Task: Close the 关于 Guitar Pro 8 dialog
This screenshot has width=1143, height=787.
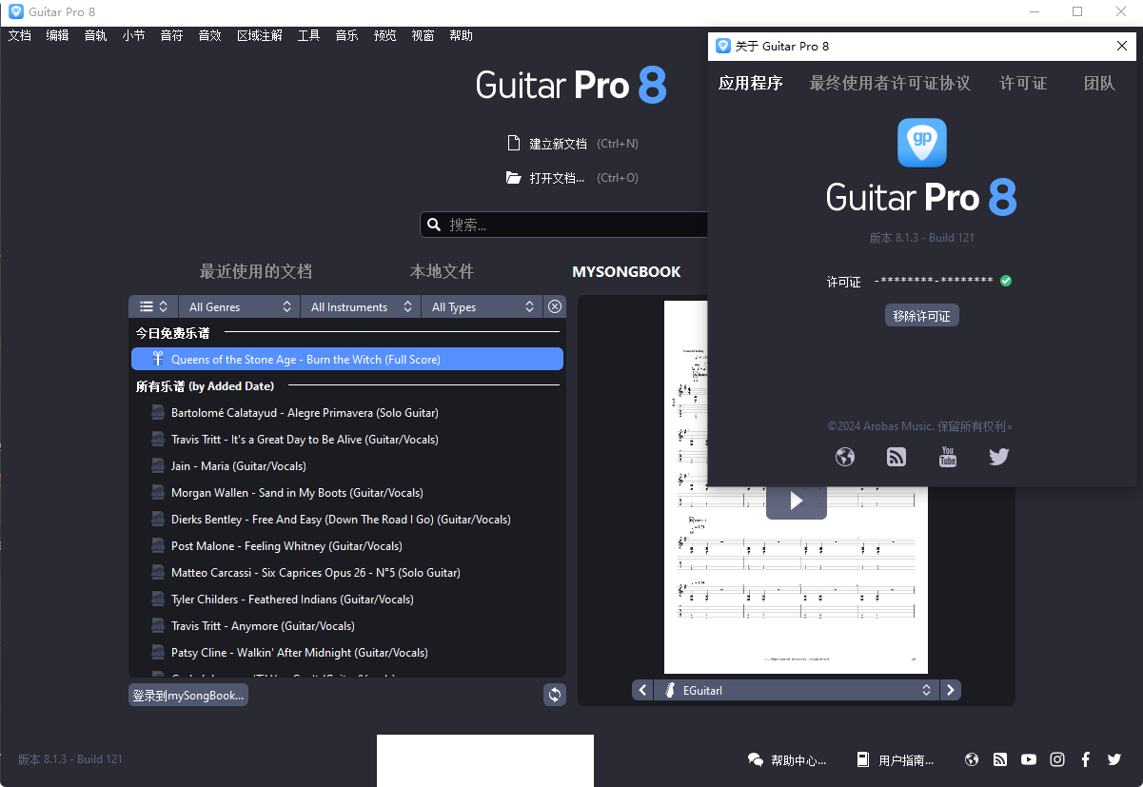Action: tap(1121, 46)
